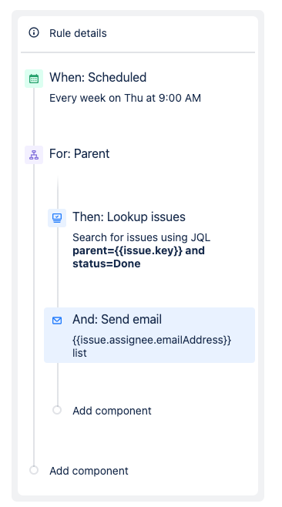Open the Rule details label
The height and width of the screenshot is (507, 282).
click(x=78, y=33)
